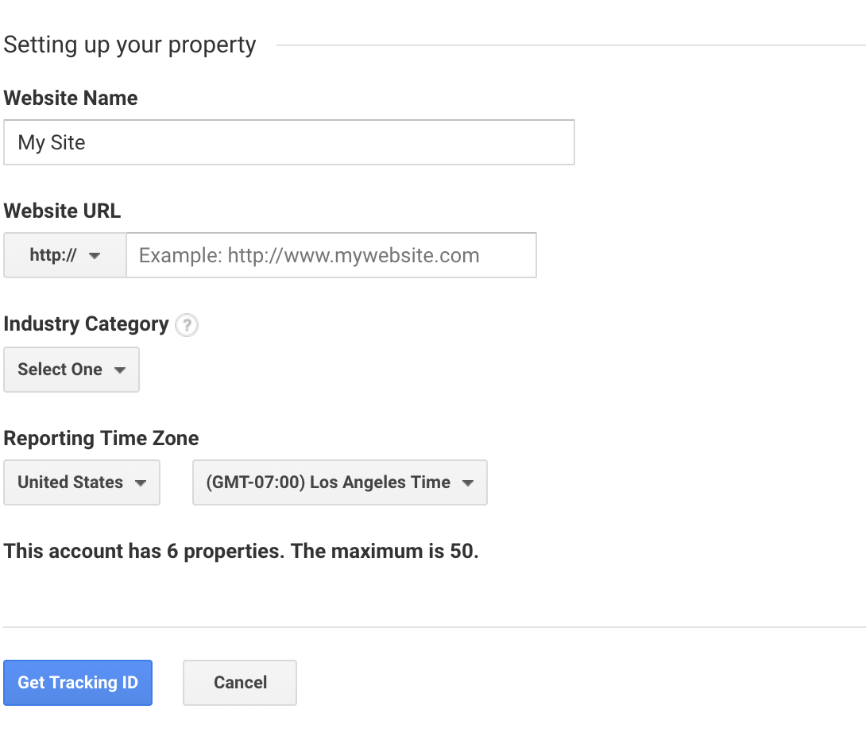This screenshot has width=866, height=744.
Task: Click the Cancel button
Action: click(240, 683)
